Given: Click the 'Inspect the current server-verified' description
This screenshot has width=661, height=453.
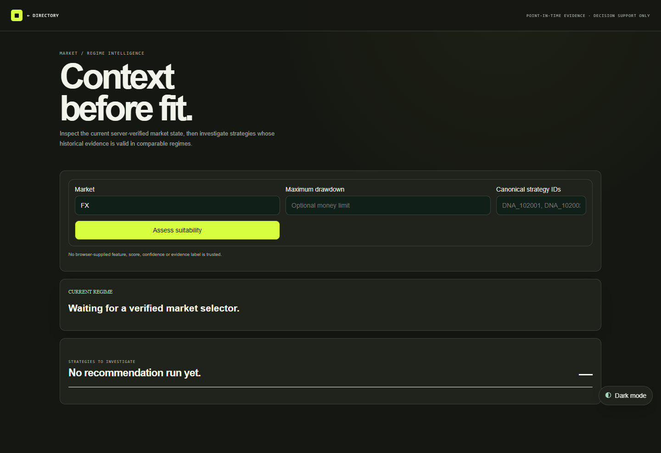Looking at the screenshot, I should tap(167, 139).
